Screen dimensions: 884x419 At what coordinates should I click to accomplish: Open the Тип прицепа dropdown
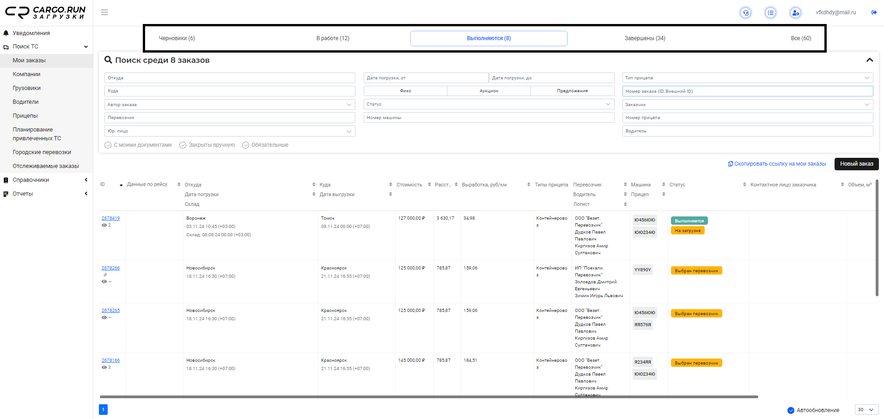pyautogui.click(x=748, y=78)
